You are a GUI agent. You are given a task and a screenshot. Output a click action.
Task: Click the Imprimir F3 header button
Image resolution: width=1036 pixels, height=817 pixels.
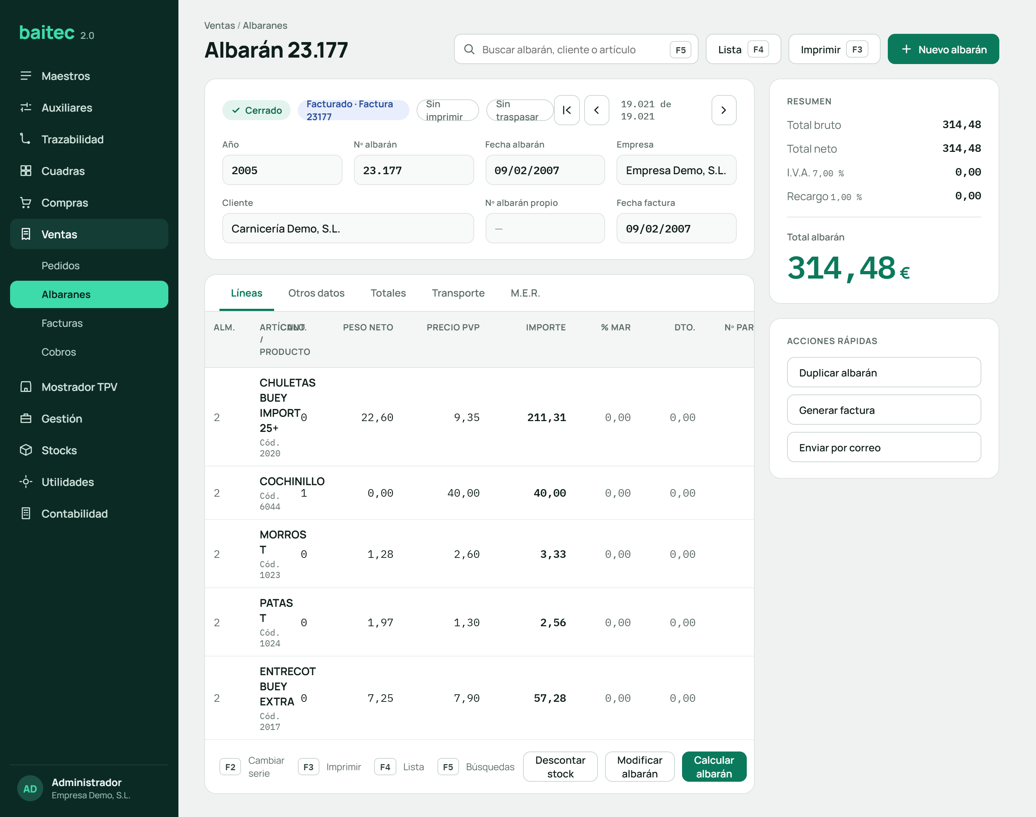pyautogui.click(x=834, y=49)
